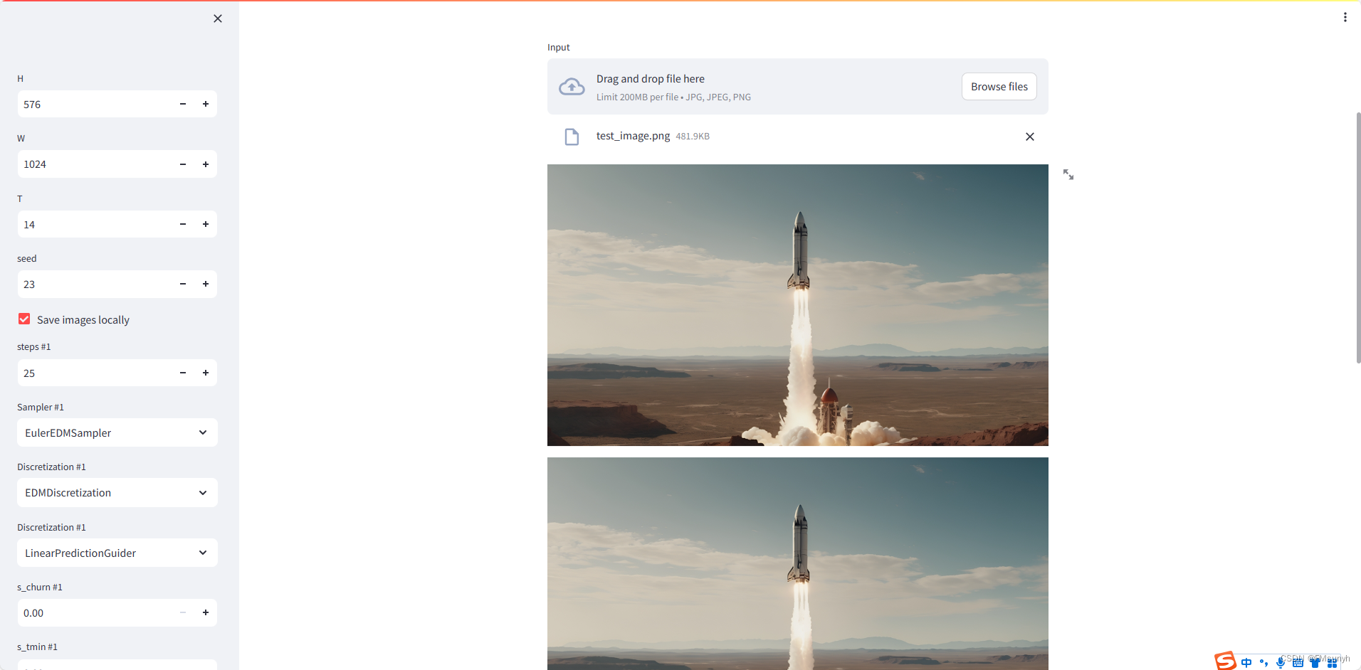Image resolution: width=1361 pixels, height=670 pixels.
Task: Click the s_churn #1 field showing 0.00
Action: coord(94,612)
